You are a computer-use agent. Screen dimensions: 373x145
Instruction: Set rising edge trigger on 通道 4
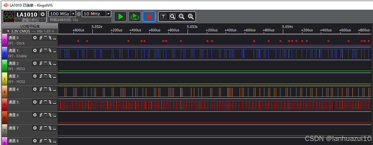pyautogui.click(x=41, y=89)
